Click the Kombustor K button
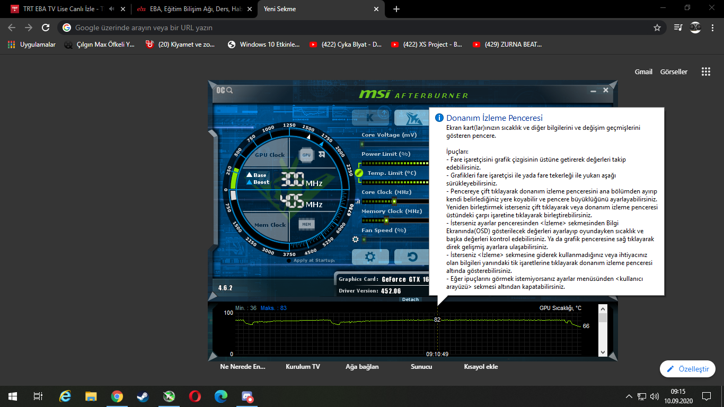724x407 pixels. 370,117
